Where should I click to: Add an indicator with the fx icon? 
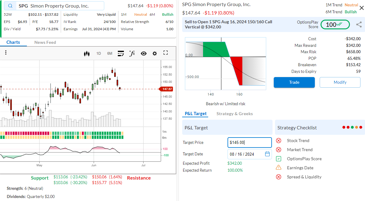click(x=132, y=53)
